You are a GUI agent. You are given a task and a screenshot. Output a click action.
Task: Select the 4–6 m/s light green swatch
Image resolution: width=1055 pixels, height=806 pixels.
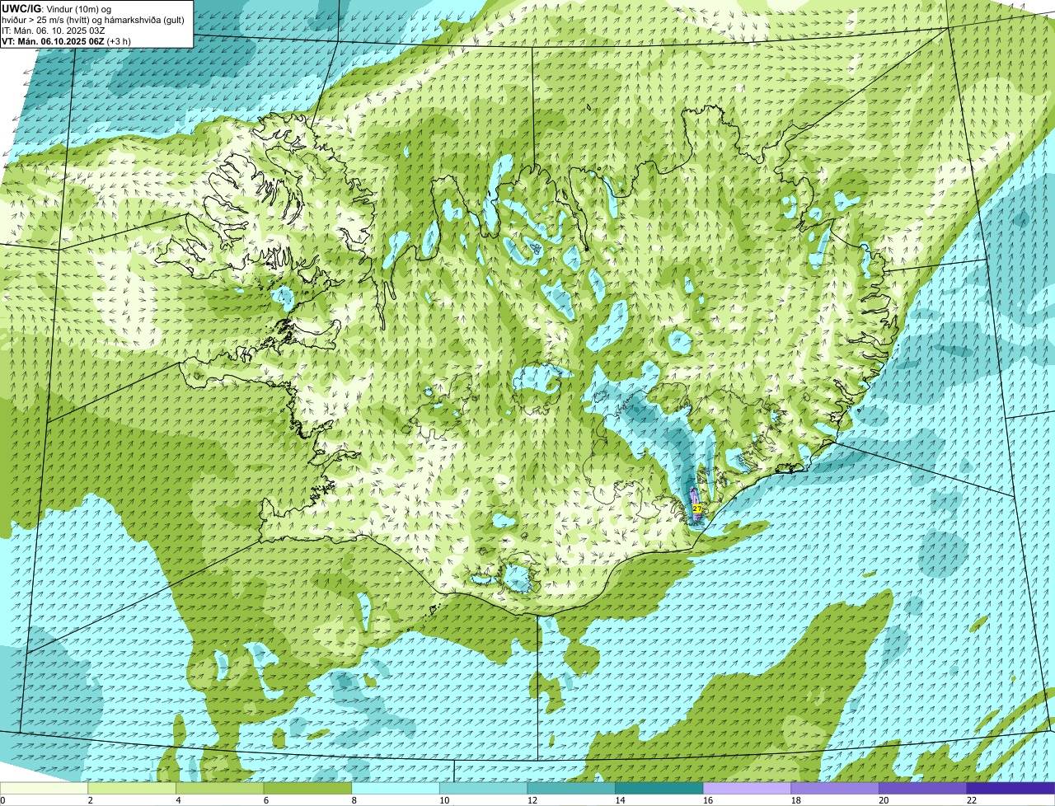click(x=220, y=788)
